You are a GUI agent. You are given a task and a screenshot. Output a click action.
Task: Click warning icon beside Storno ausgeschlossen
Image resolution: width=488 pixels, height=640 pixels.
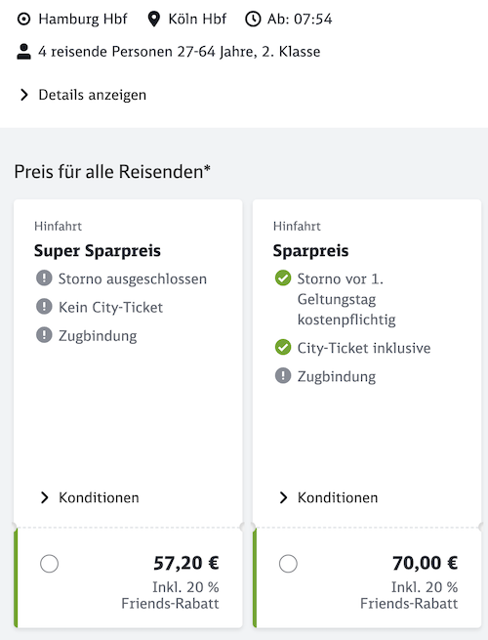tap(44, 278)
